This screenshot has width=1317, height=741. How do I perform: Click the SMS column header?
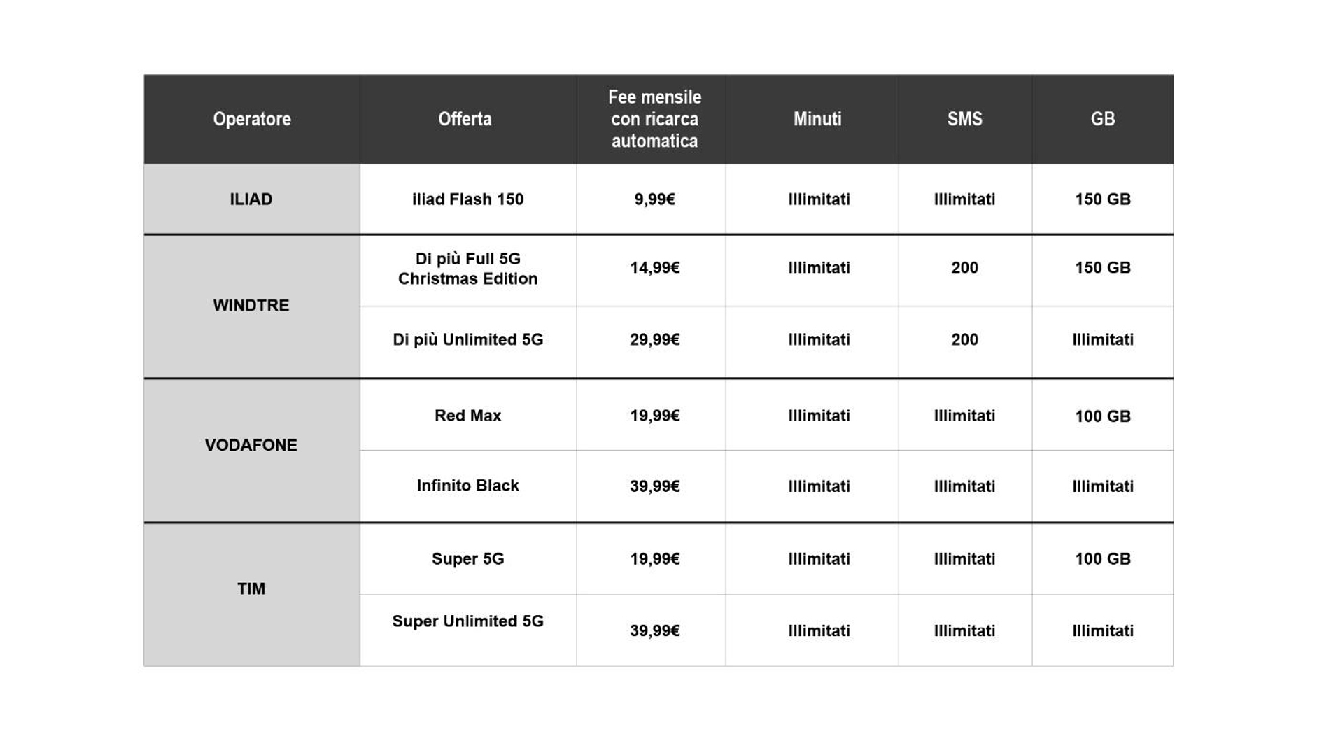(x=964, y=119)
